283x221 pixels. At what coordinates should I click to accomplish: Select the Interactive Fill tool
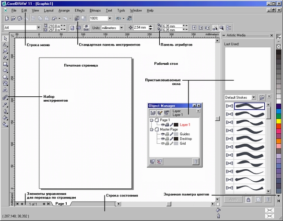[5, 124]
